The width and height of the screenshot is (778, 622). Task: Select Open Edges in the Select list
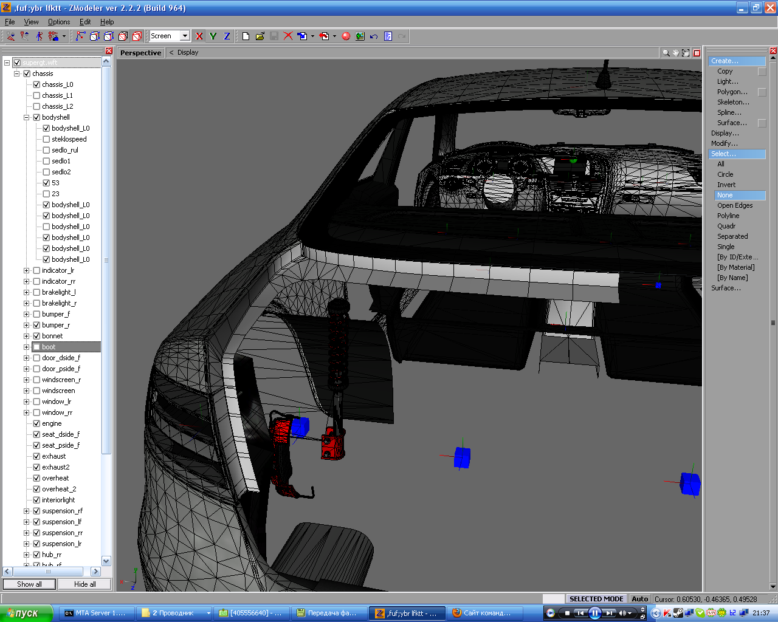735,205
